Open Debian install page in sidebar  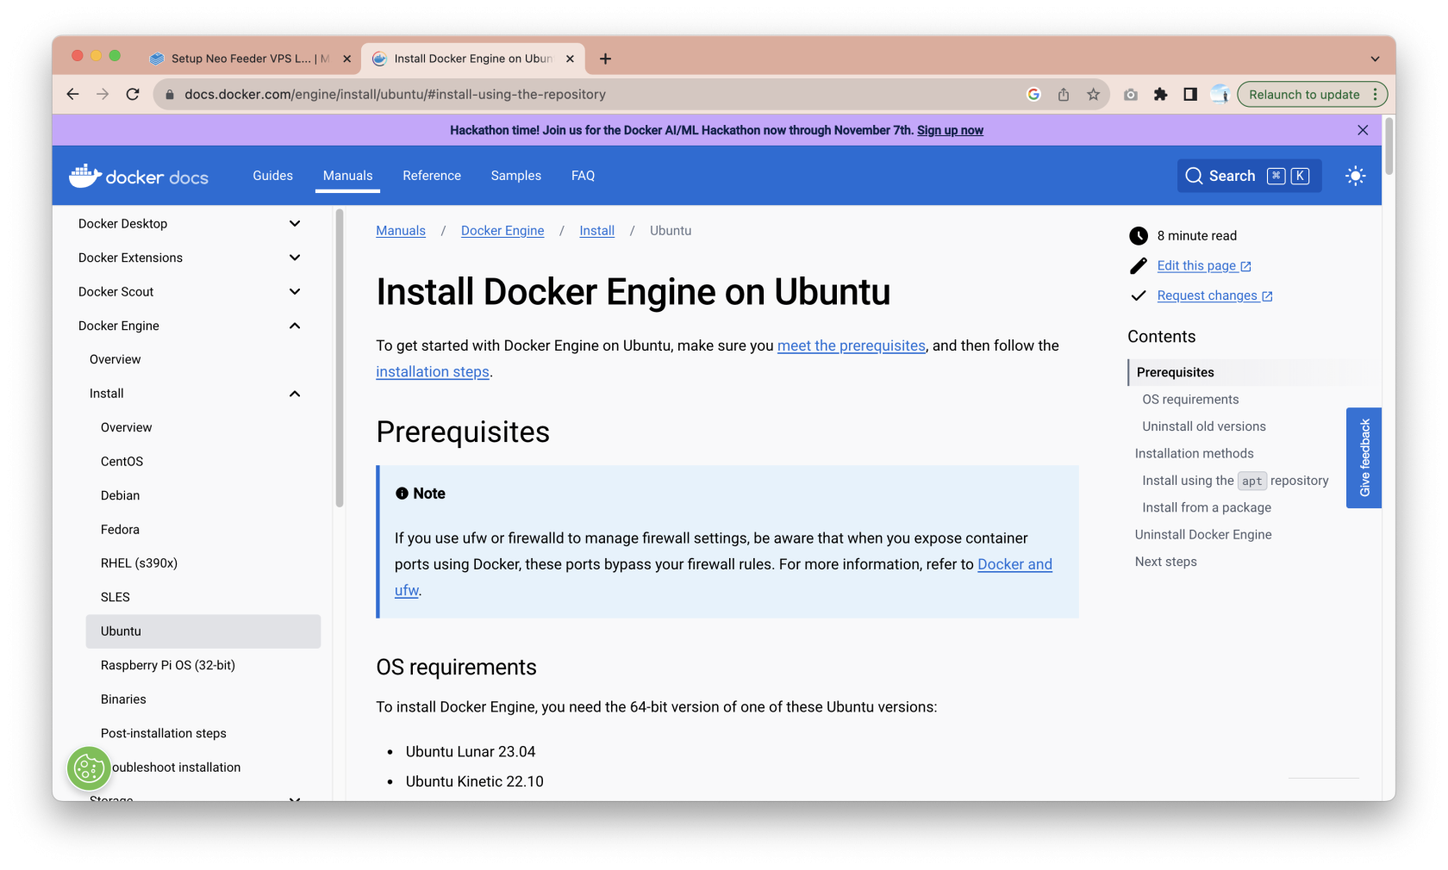coord(120,495)
